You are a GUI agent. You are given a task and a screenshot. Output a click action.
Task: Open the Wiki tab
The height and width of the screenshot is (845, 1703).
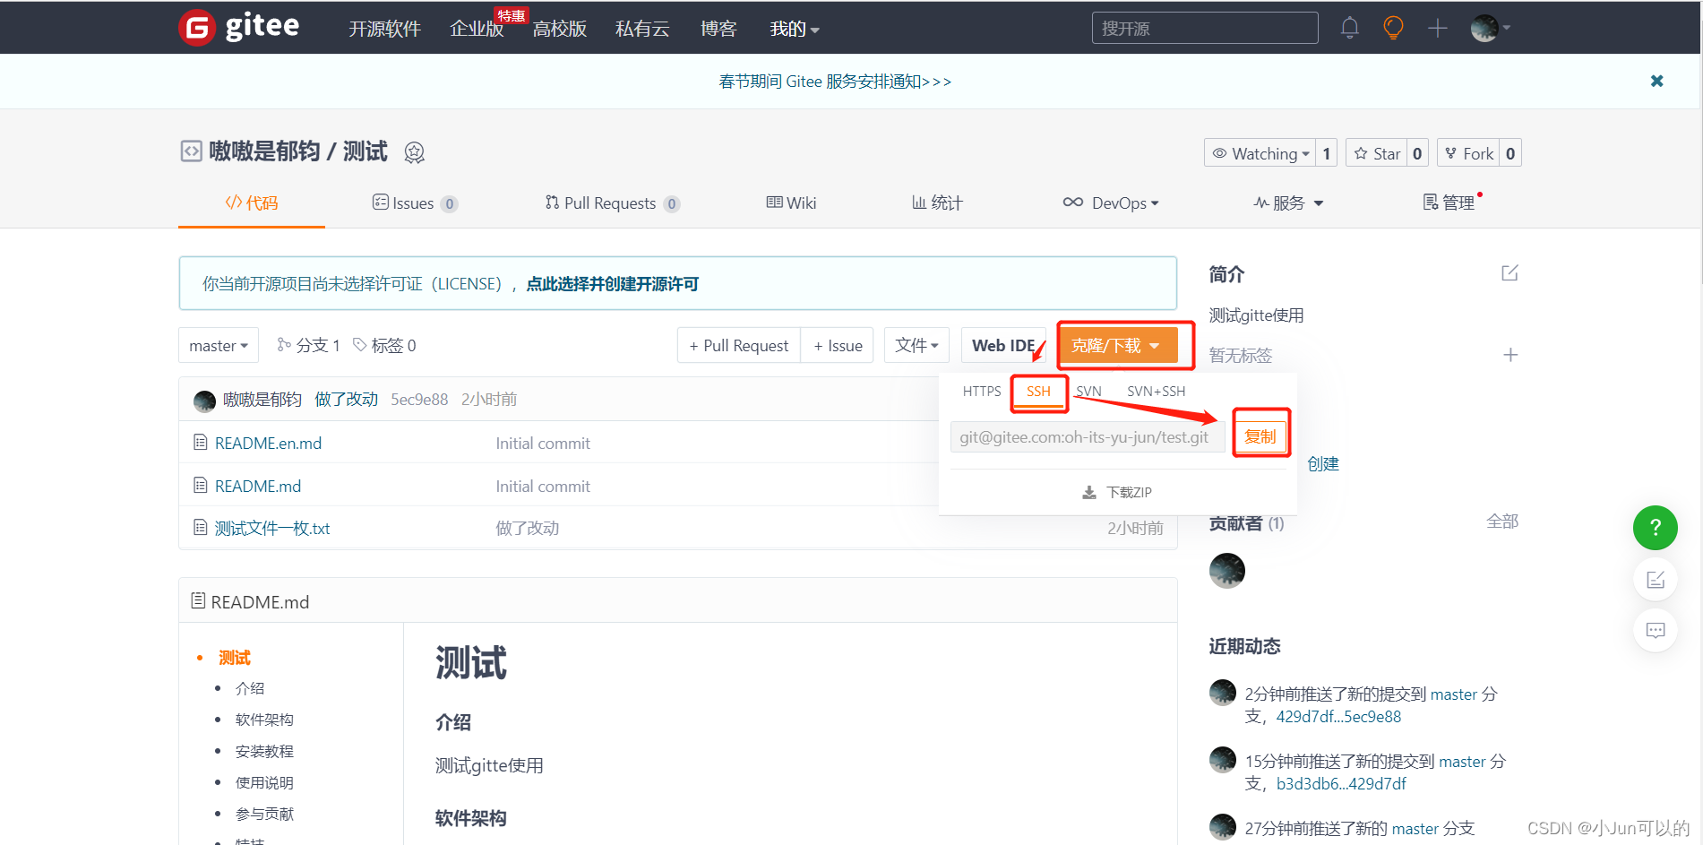pyautogui.click(x=791, y=203)
